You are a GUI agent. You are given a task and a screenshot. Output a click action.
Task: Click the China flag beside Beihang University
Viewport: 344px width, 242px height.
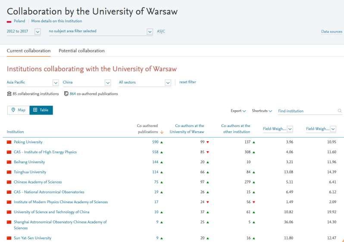tap(9, 162)
